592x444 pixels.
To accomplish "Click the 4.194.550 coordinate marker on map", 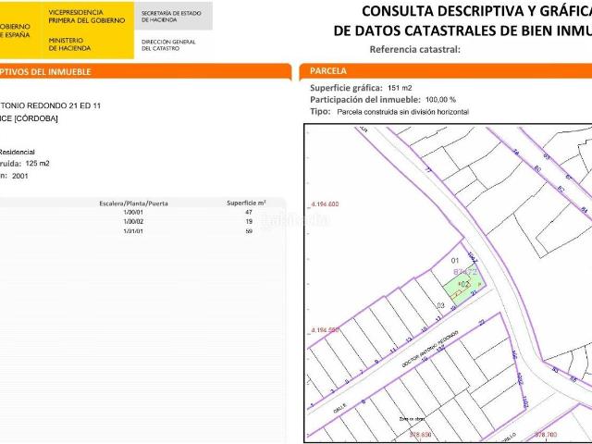I will point(326,329).
